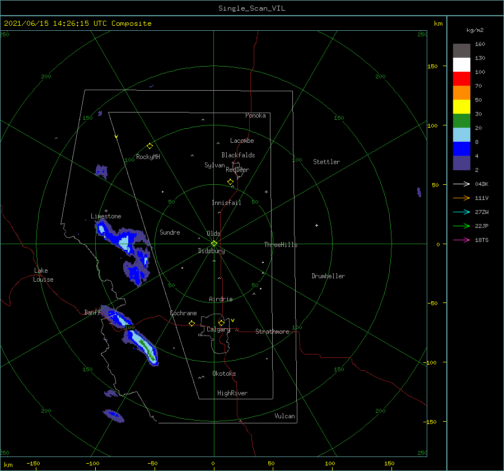The width and height of the screenshot is (504, 471).
Task: Click the Vulcan map label
Action: click(285, 416)
